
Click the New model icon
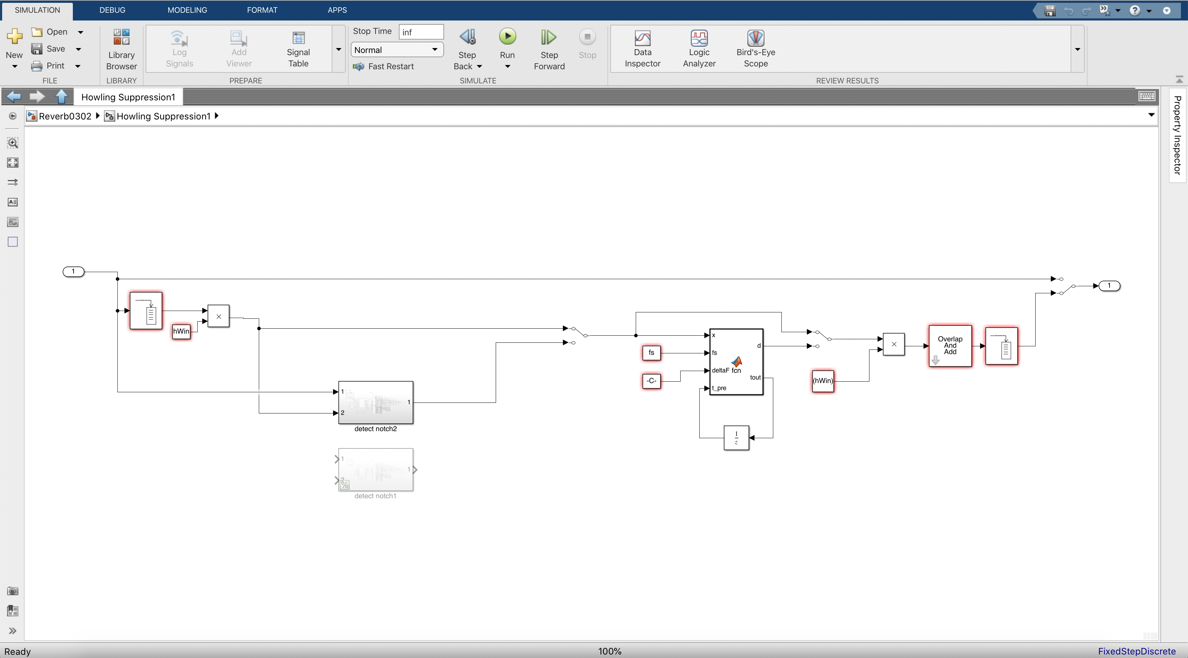click(14, 37)
